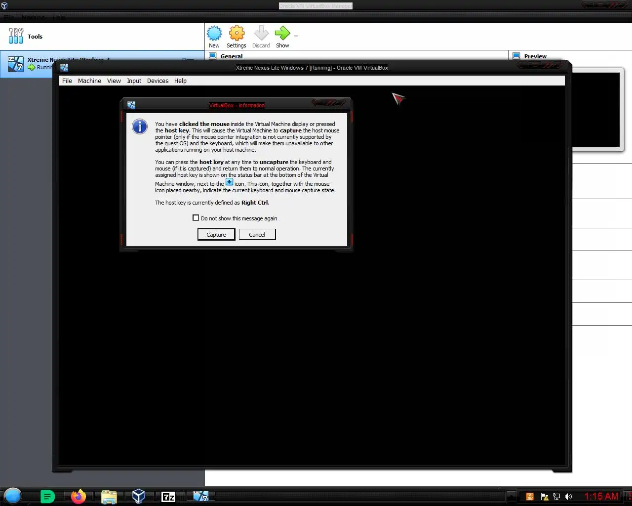Click the Information dialog's title bar icon

[x=131, y=105]
